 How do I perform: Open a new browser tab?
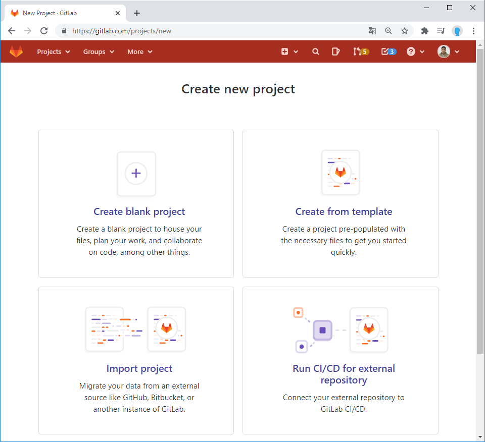coord(137,13)
